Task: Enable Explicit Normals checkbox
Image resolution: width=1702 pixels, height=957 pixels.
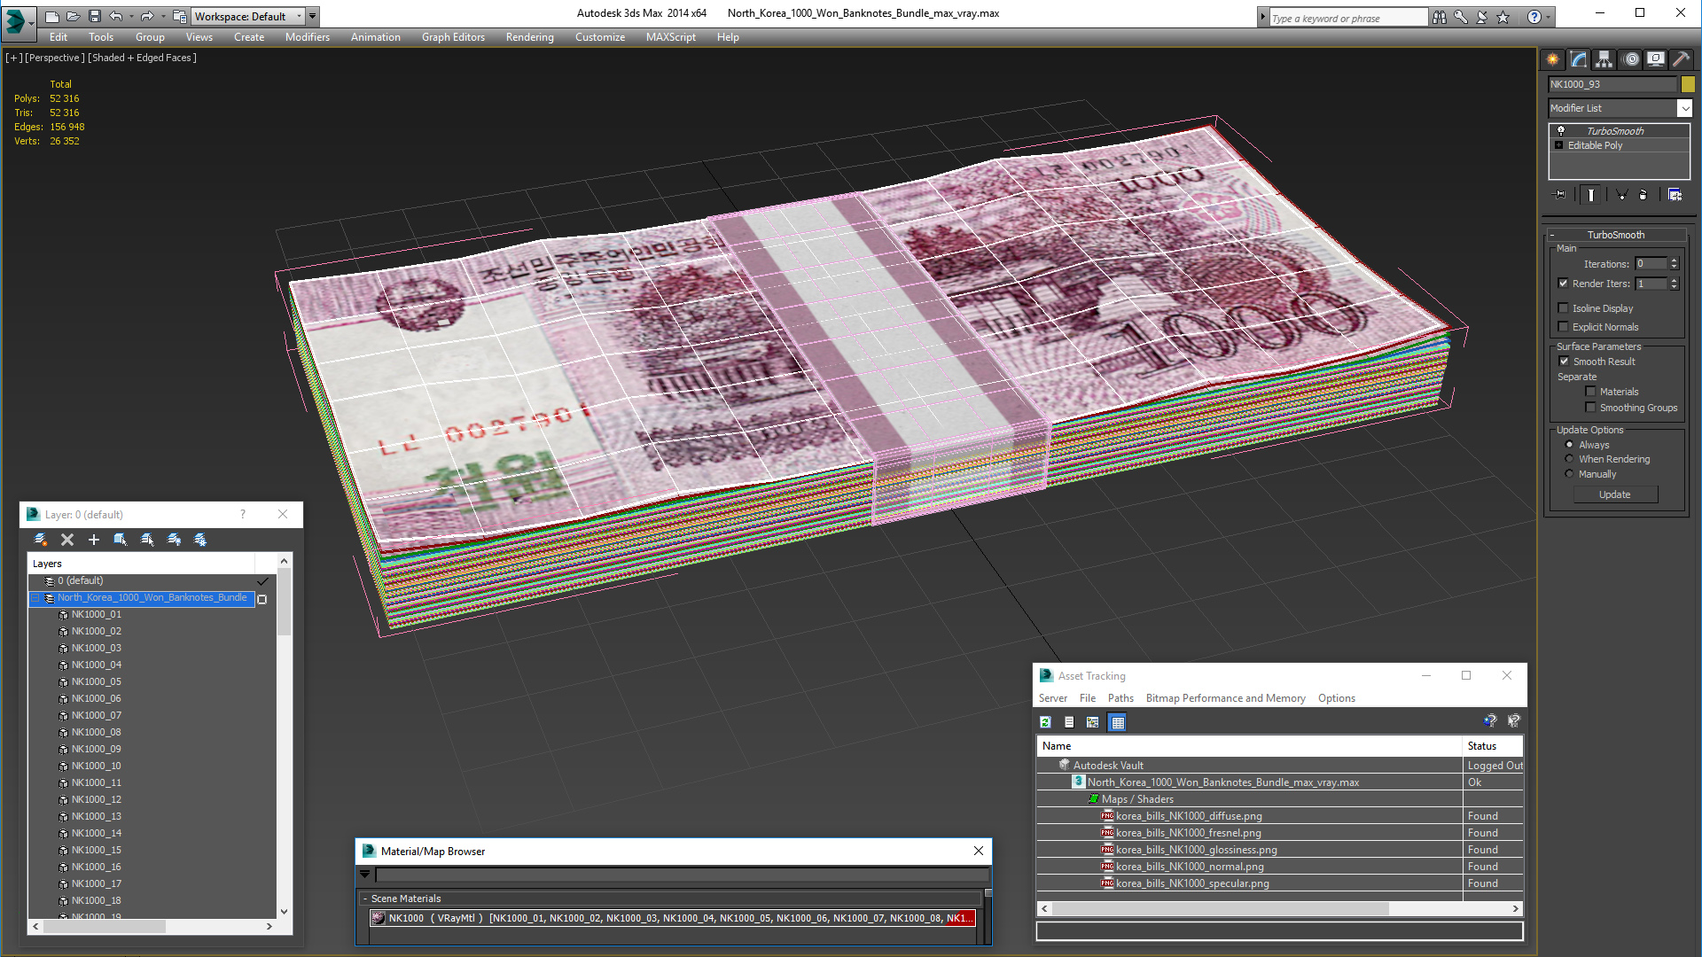Action: pos(1564,327)
